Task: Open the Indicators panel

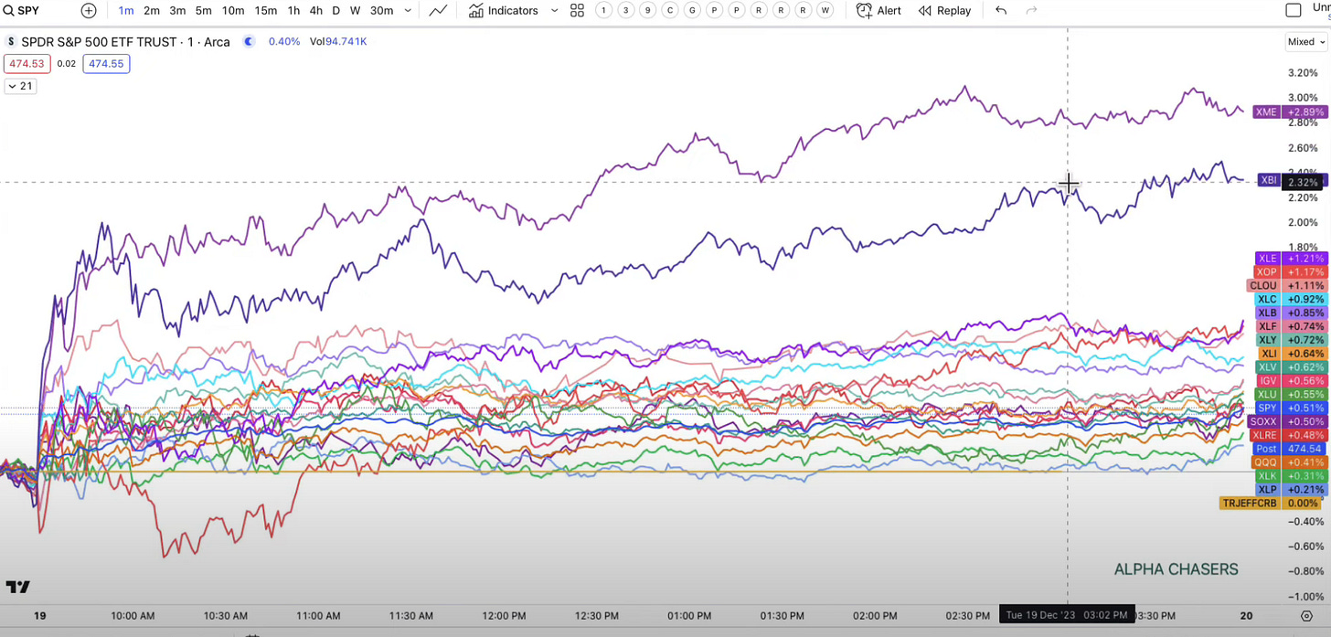Action: [504, 11]
